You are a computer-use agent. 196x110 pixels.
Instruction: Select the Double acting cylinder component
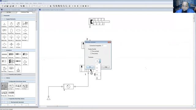coord(25,55)
